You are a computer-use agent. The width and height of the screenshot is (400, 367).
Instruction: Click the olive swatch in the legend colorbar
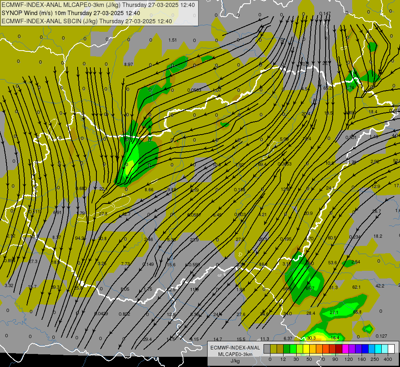point(273,349)
